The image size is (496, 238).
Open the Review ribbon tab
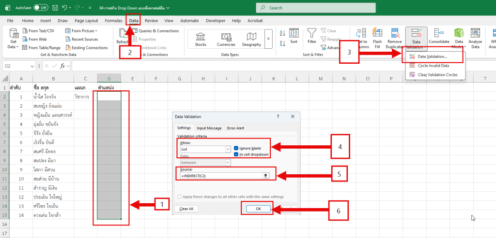tap(152, 21)
